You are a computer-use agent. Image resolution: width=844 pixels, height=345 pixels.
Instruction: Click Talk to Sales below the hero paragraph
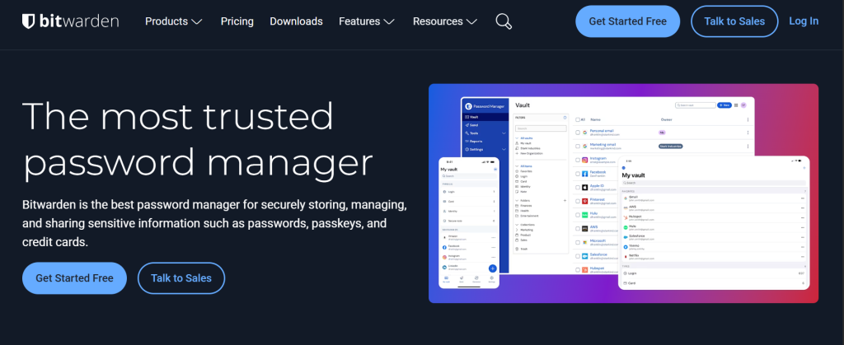tap(181, 277)
